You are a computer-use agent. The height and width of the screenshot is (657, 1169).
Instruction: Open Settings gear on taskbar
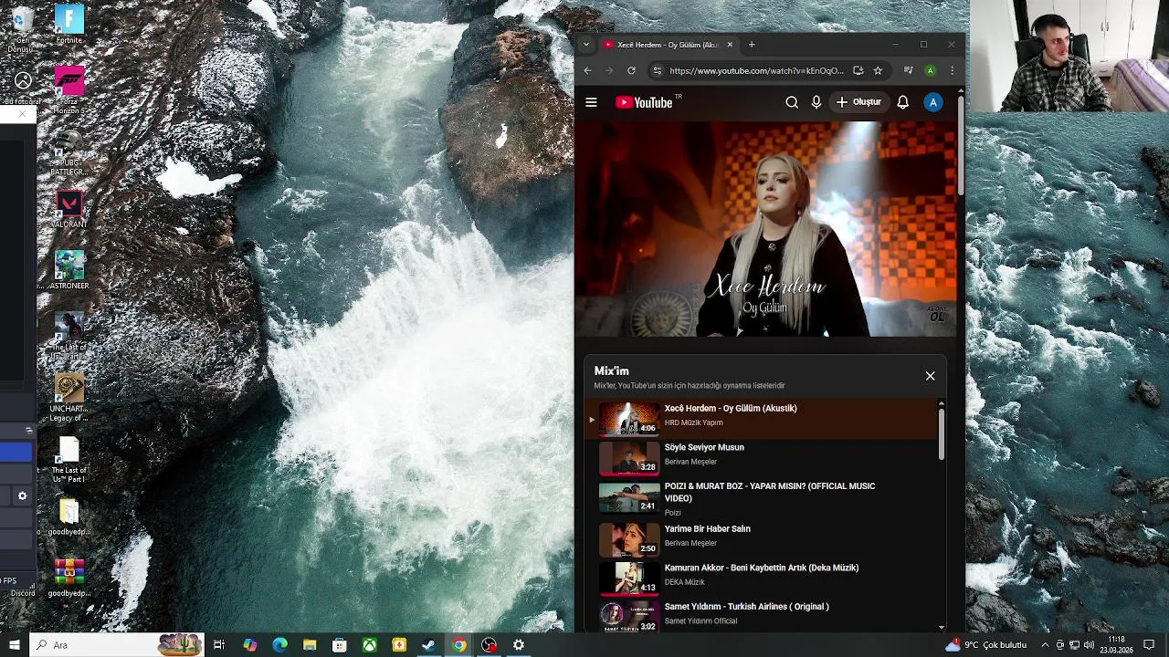tap(519, 645)
